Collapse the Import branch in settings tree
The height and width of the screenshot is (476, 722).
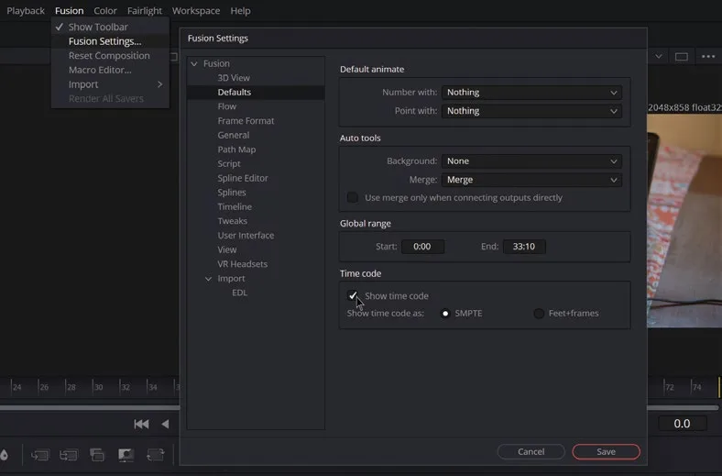click(209, 279)
